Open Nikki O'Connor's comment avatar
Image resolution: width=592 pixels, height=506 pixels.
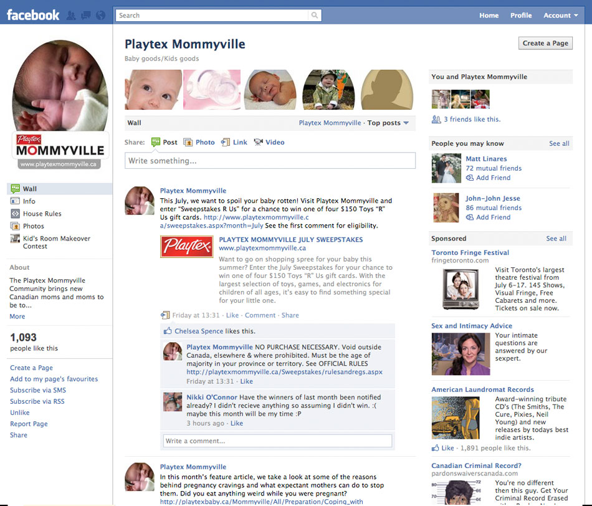[x=173, y=402]
